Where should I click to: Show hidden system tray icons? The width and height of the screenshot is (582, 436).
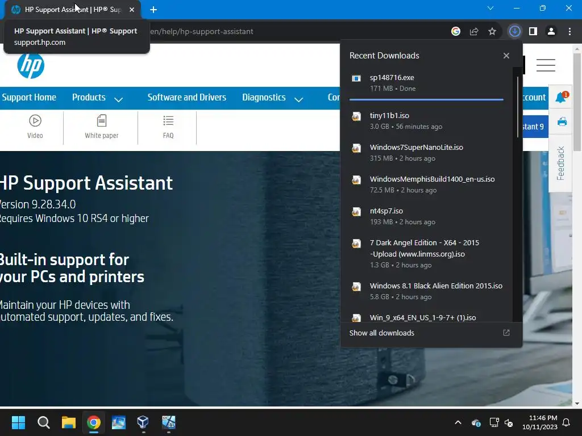pyautogui.click(x=458, y=422)
